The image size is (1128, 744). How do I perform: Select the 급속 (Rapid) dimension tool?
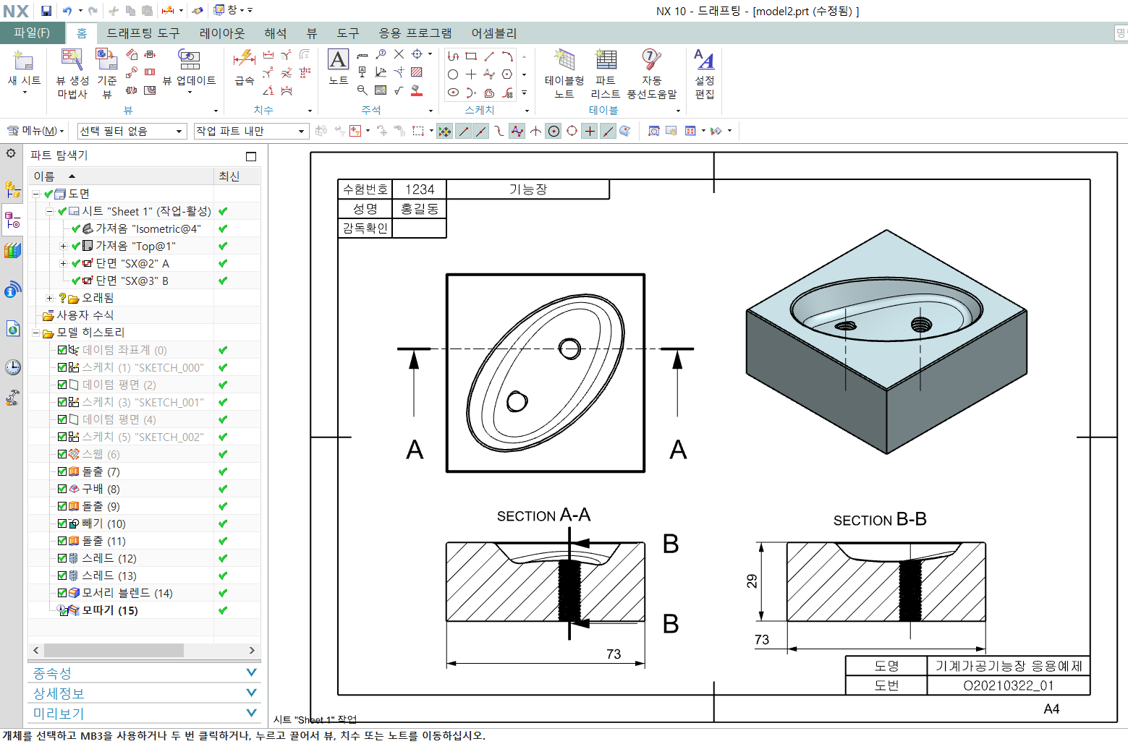pos(245,59)
